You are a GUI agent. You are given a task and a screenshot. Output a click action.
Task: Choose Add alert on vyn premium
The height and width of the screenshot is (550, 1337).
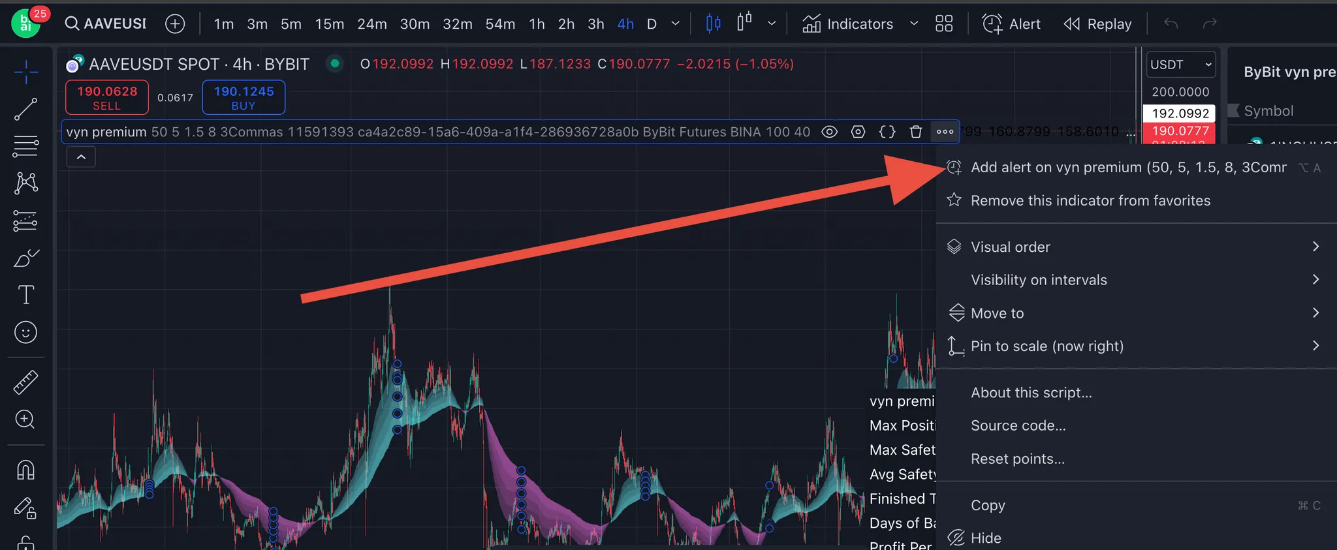1127,168
